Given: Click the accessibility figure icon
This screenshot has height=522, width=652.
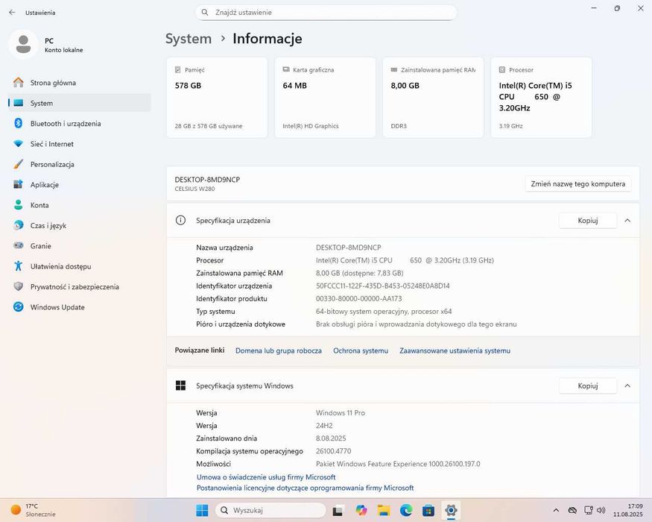Looking at the screenshot, I should pyautogui.click(x=19, y=266).
